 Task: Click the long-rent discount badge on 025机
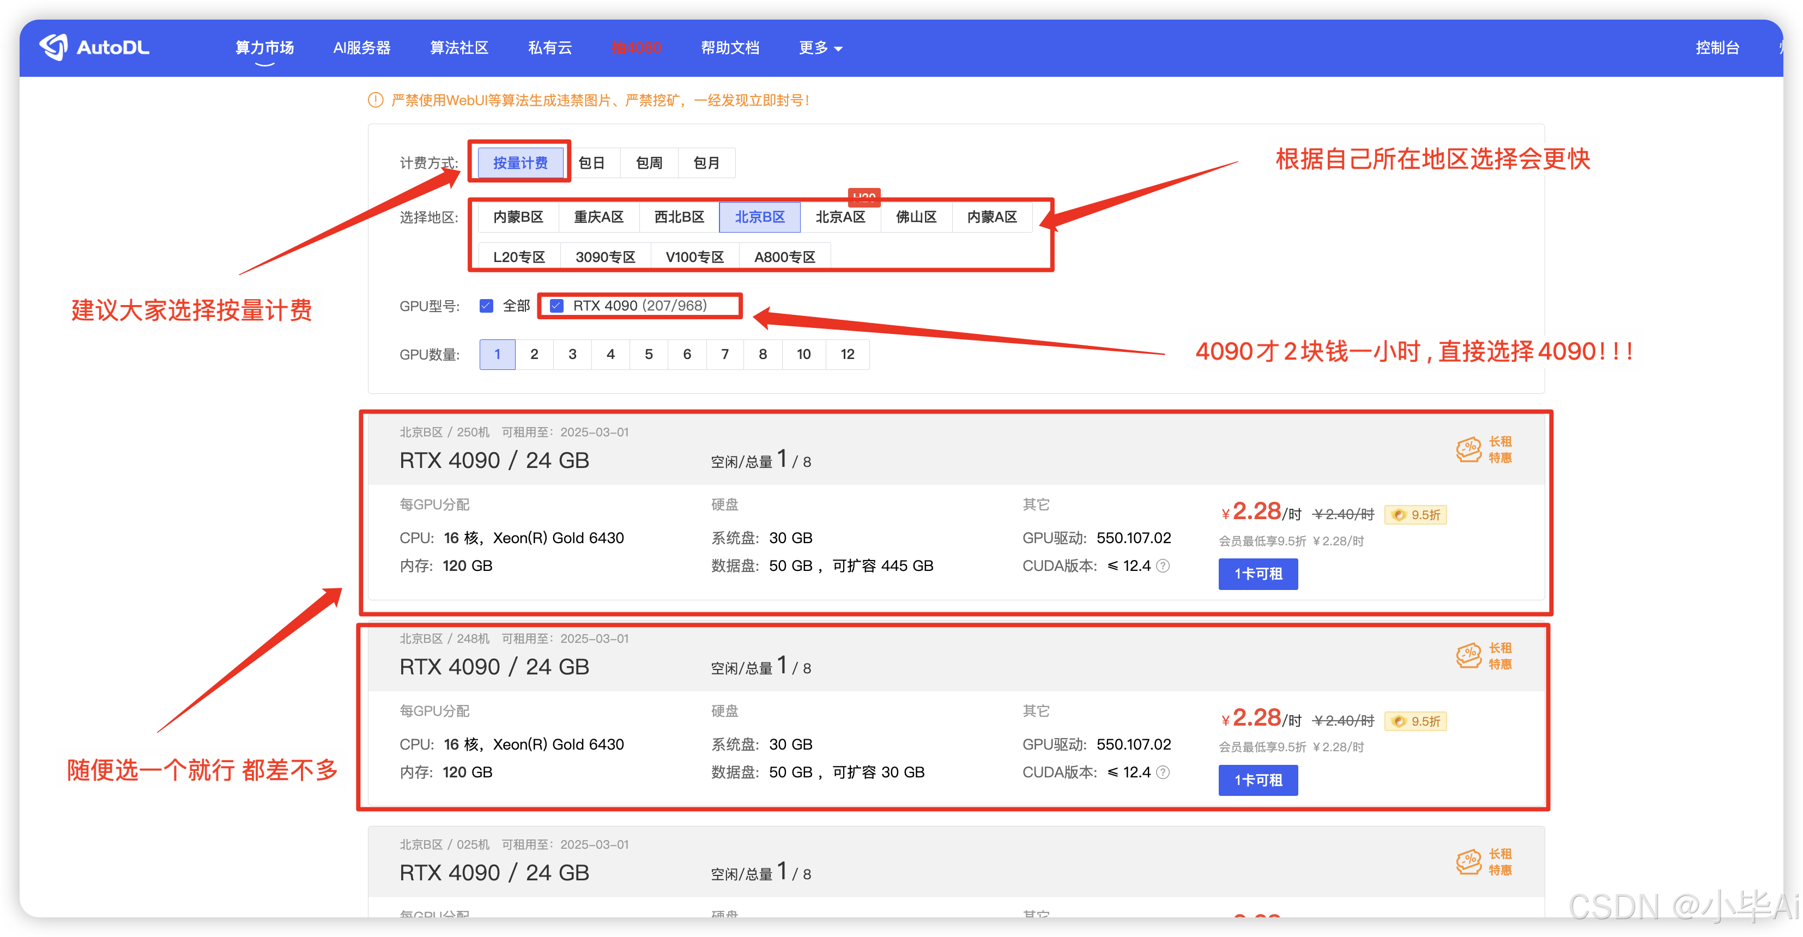point(1484,861)
